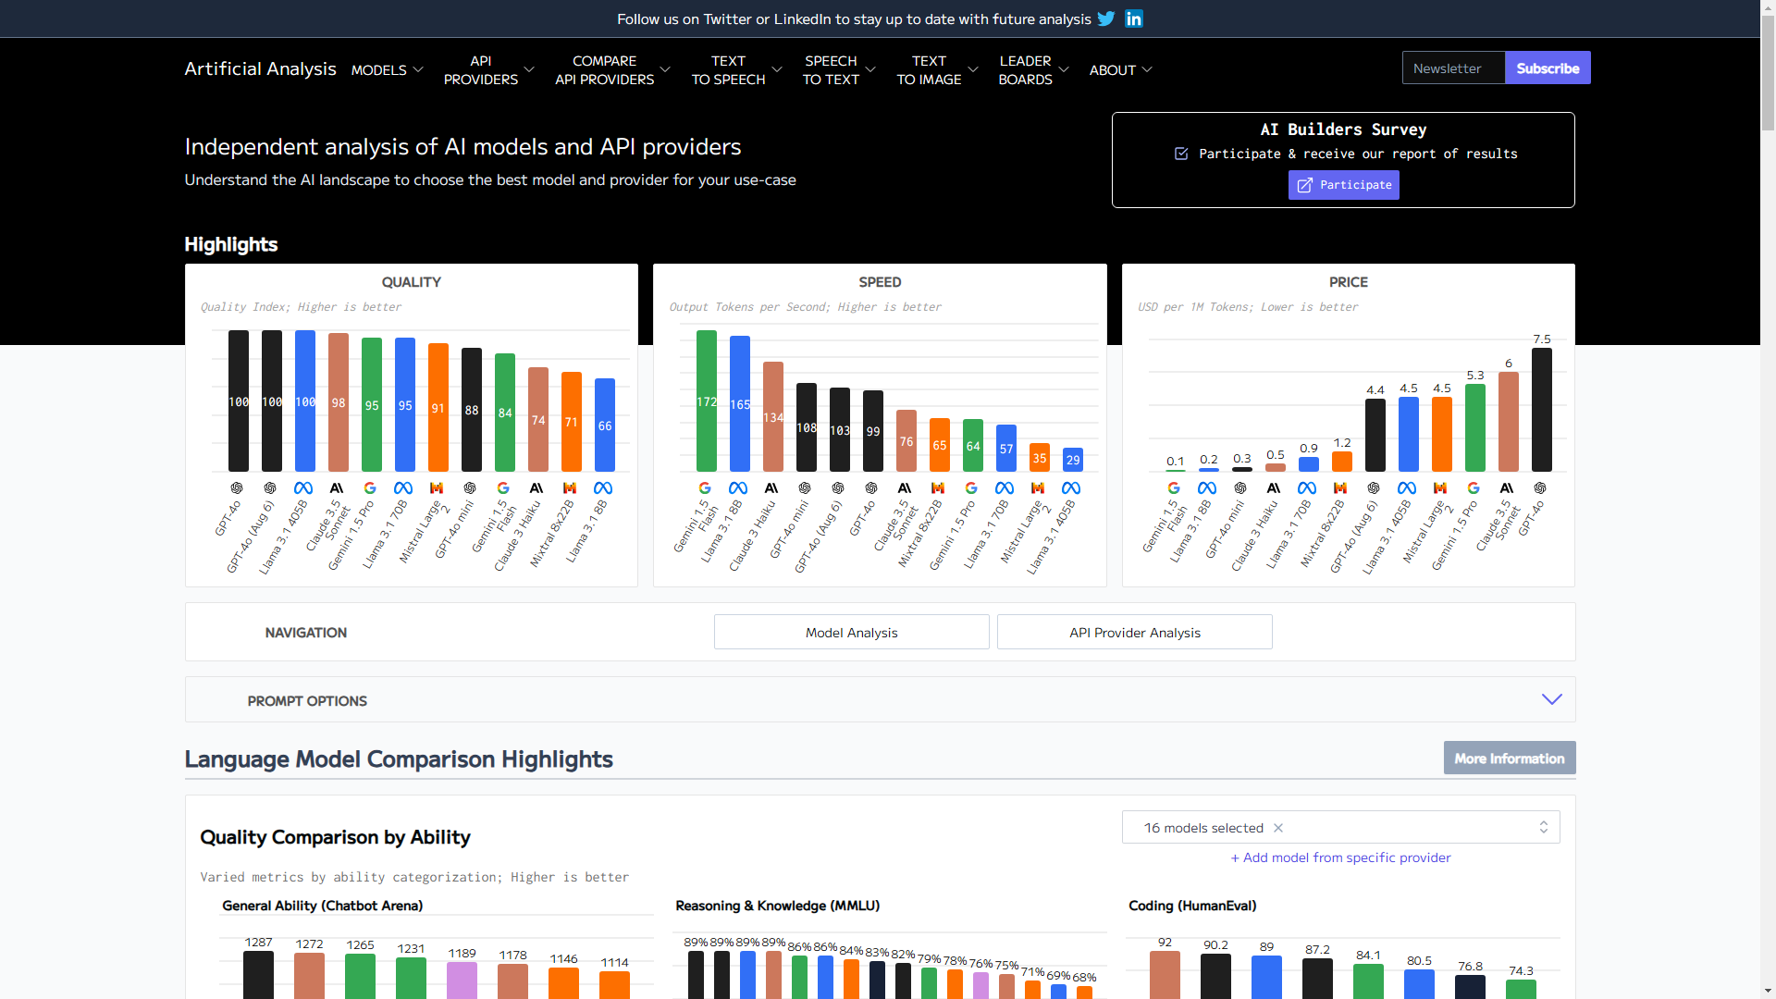This screenshot has height=999, width=1776.
Task: Click the Reasoning & Knowledge (MMLU) heading
Action: [x=777, y=905]
